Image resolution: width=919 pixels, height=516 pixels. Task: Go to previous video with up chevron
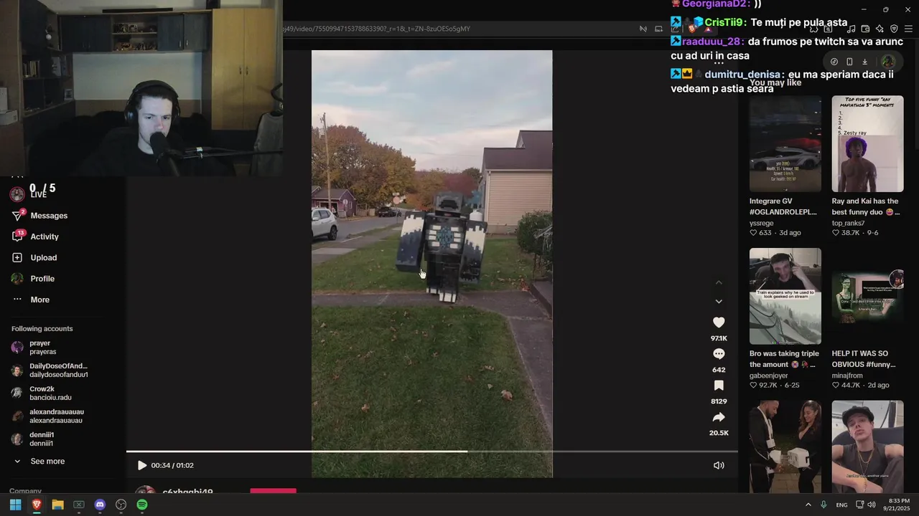point(719,283)
